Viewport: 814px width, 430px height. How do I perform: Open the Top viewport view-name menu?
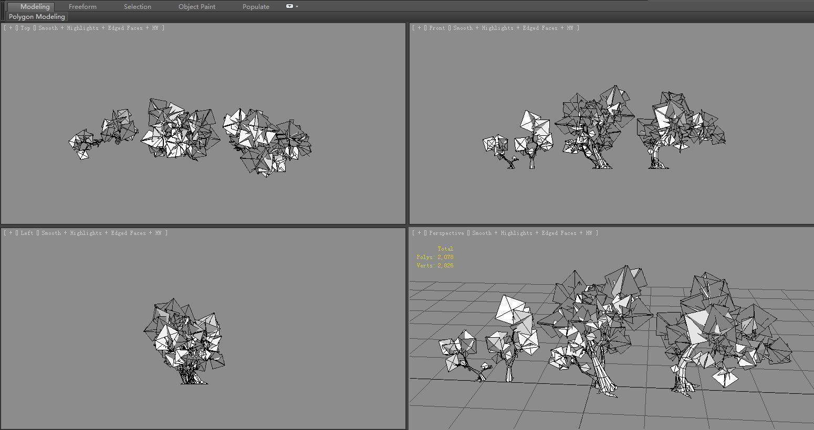(26, 28)
